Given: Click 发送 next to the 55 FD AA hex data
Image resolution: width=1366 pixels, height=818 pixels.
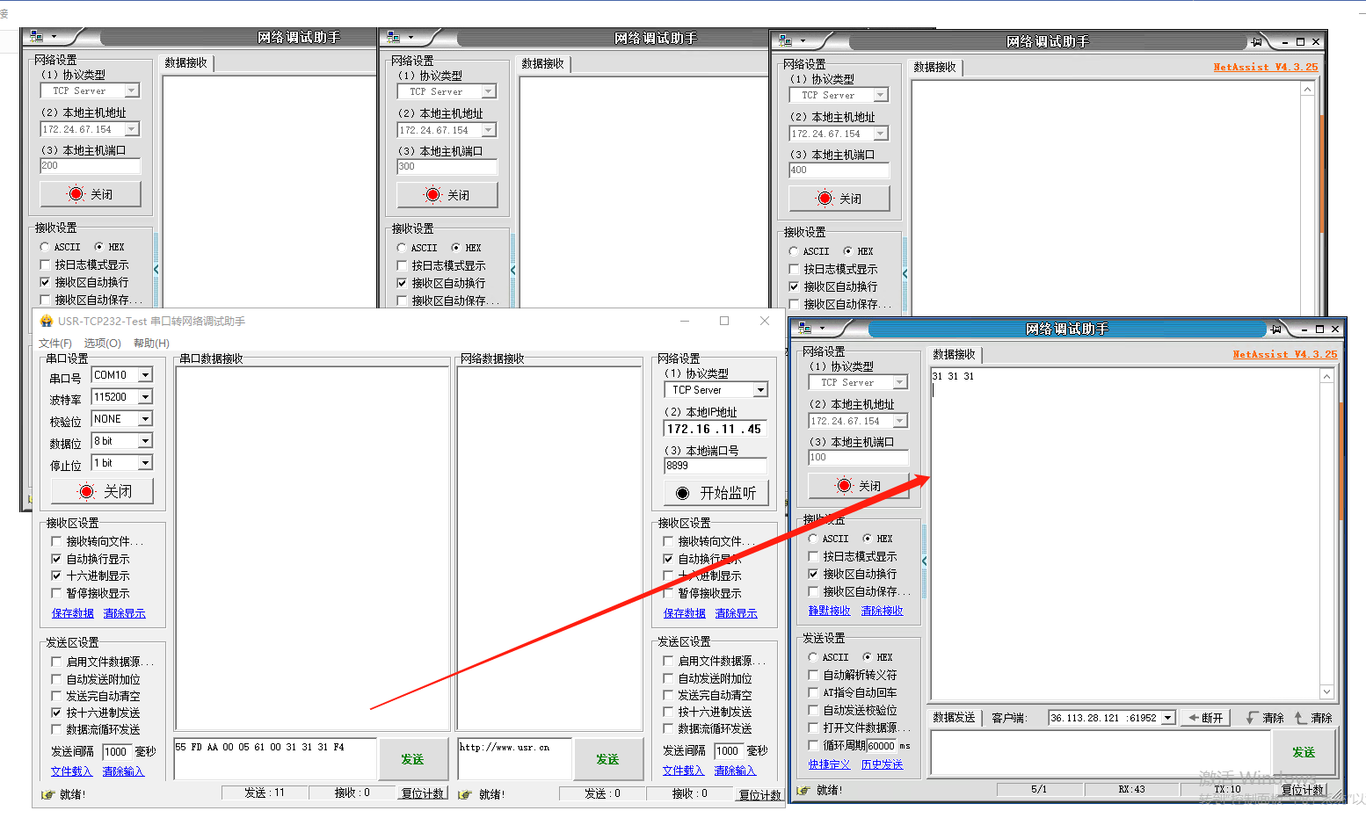Looking at the screenshot, I should point(411,759).
